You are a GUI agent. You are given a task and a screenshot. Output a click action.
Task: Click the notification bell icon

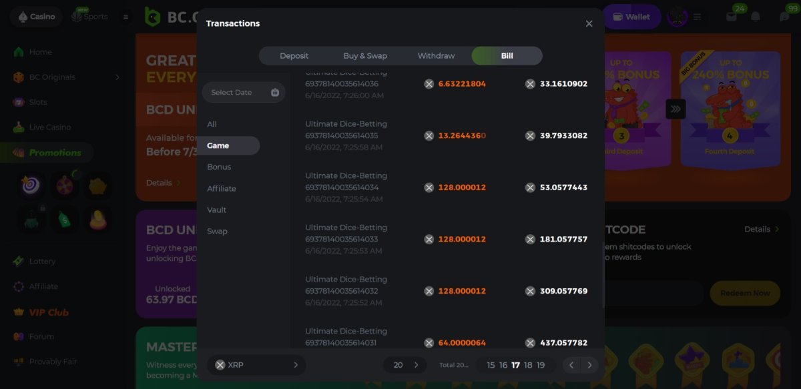(756, 17)
